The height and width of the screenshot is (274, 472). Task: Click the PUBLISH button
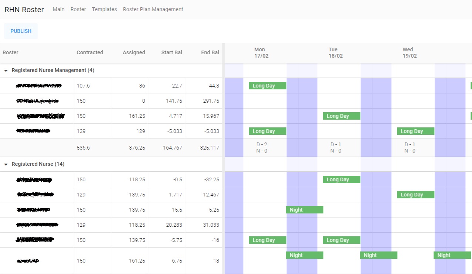[21, 31]
